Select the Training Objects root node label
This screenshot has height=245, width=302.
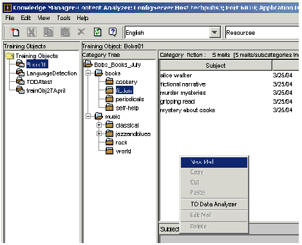(37, 56)
